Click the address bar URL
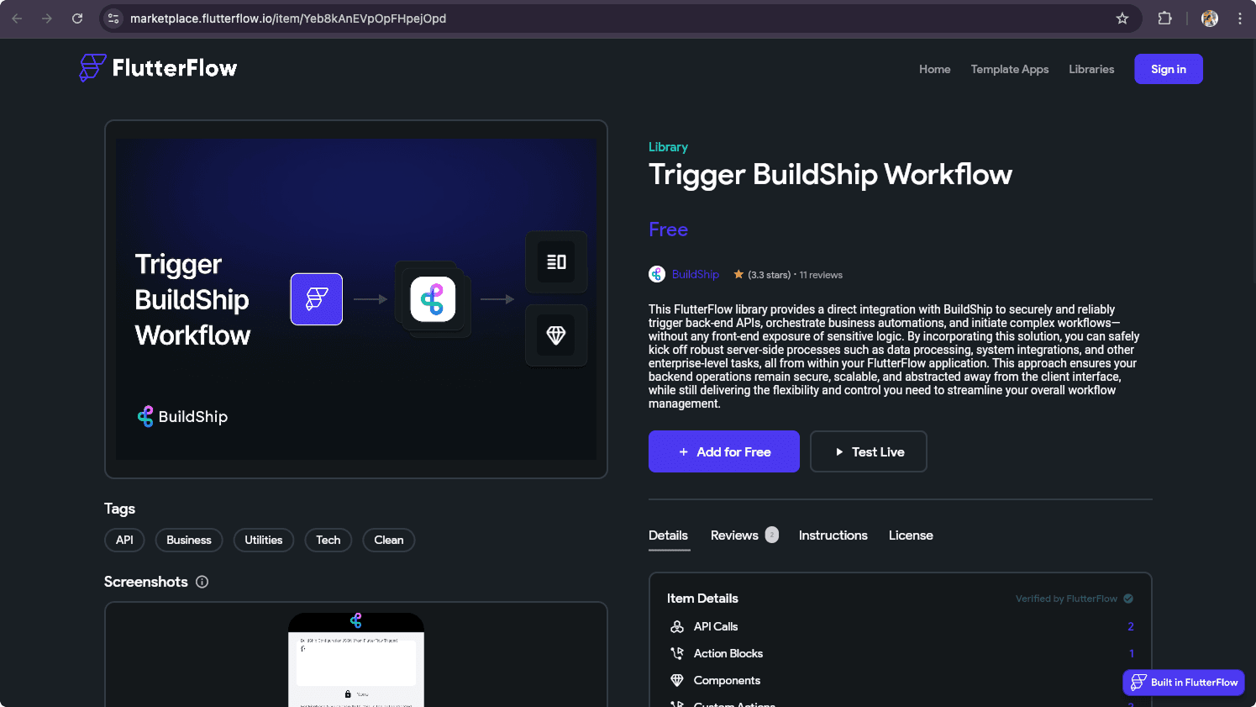Image resolution: width=1256 pixels, height=707 pixels. (288, 18)
